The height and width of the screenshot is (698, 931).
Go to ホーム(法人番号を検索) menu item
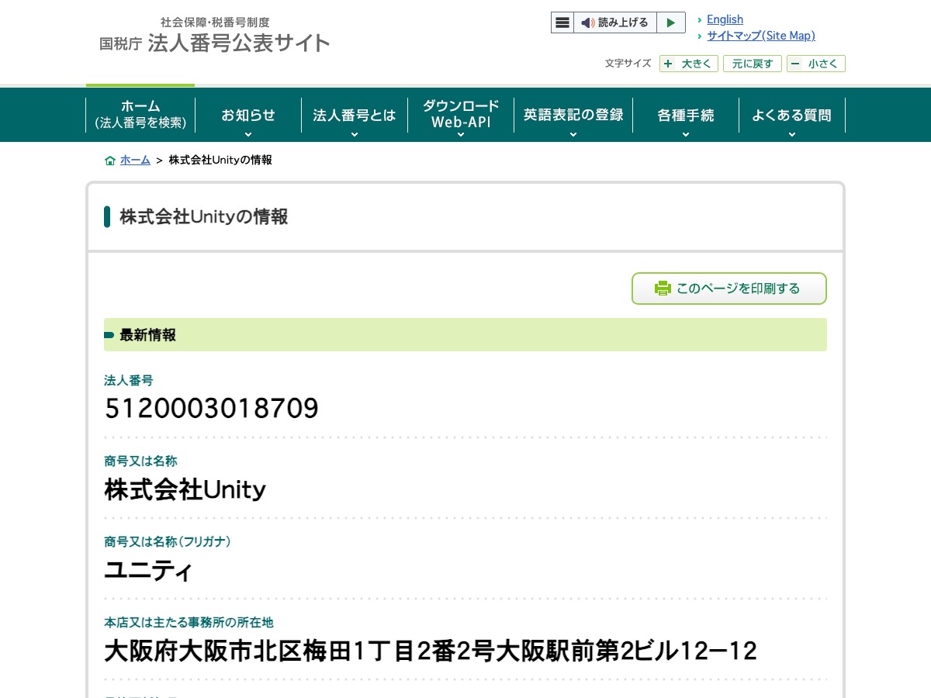140,115
